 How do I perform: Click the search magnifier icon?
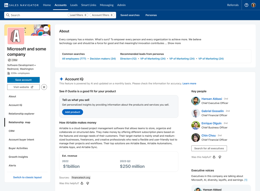(8, 15)
